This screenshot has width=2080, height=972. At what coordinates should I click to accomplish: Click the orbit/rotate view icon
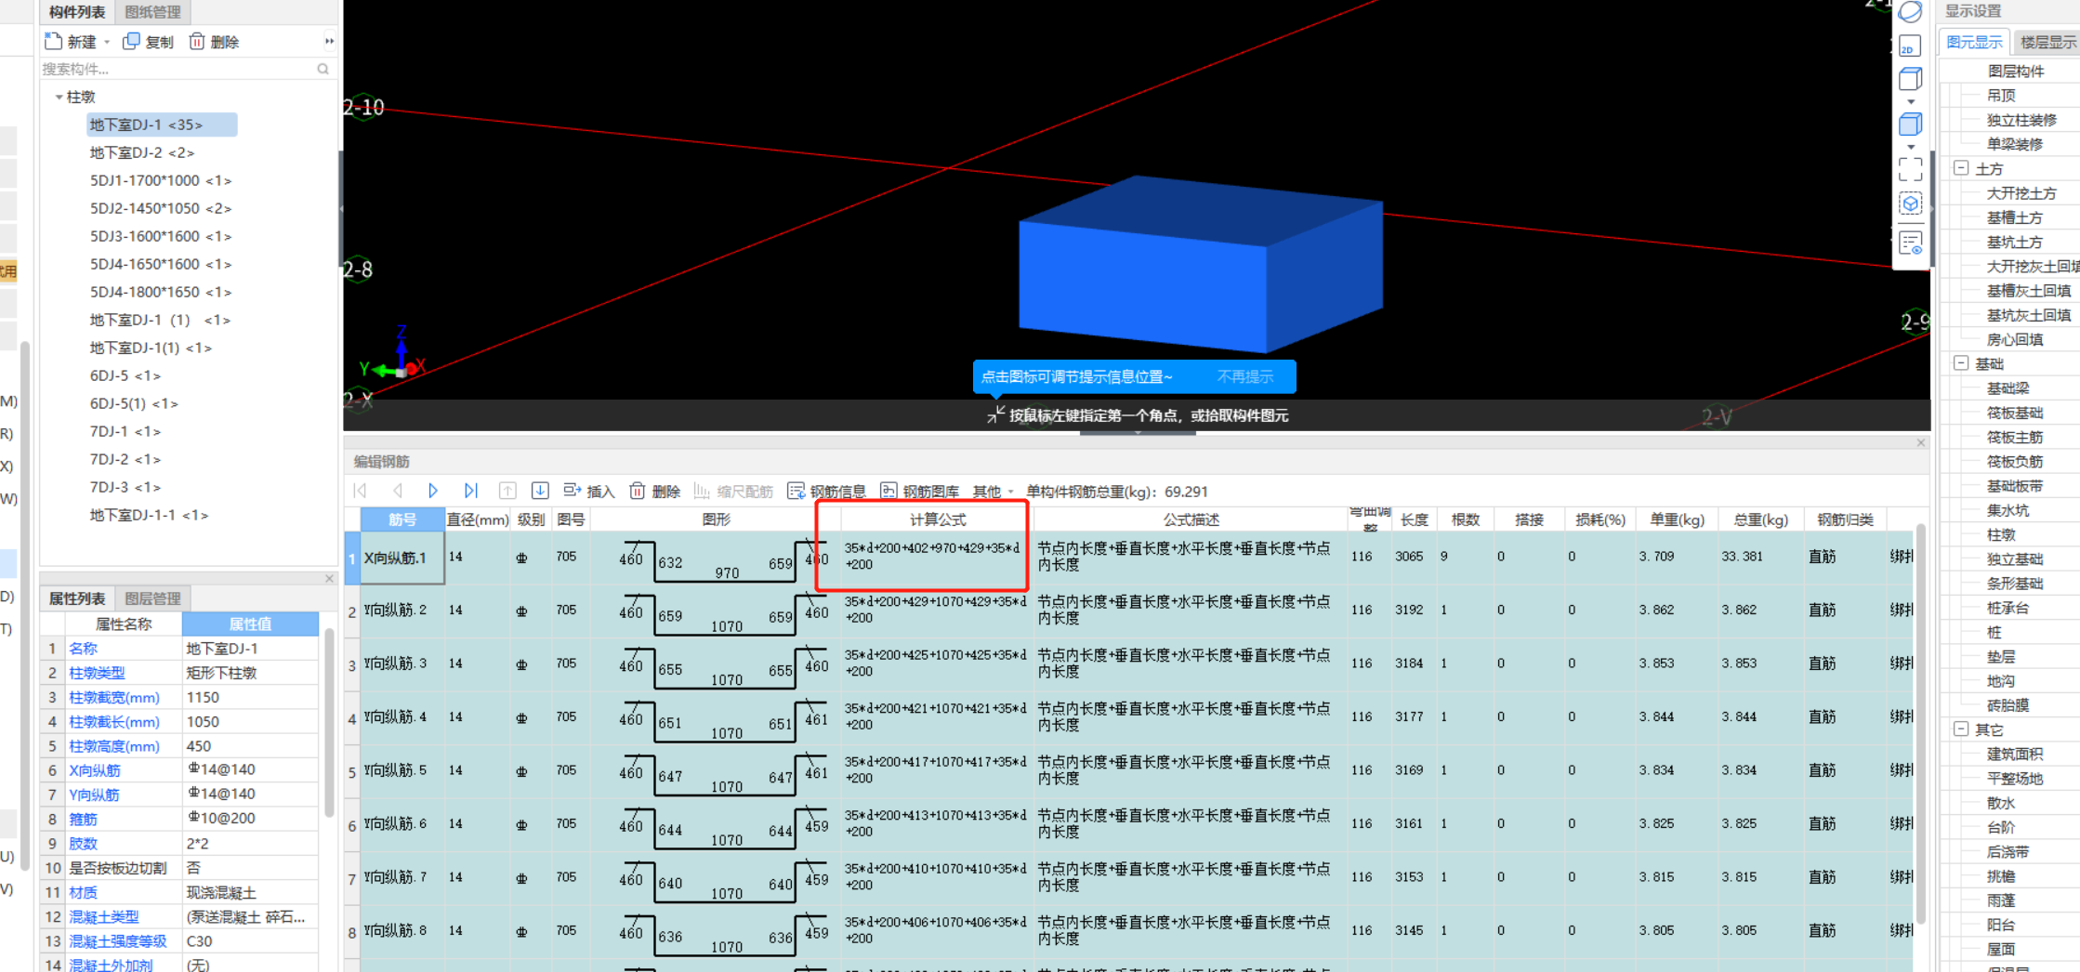[1910, 12]
